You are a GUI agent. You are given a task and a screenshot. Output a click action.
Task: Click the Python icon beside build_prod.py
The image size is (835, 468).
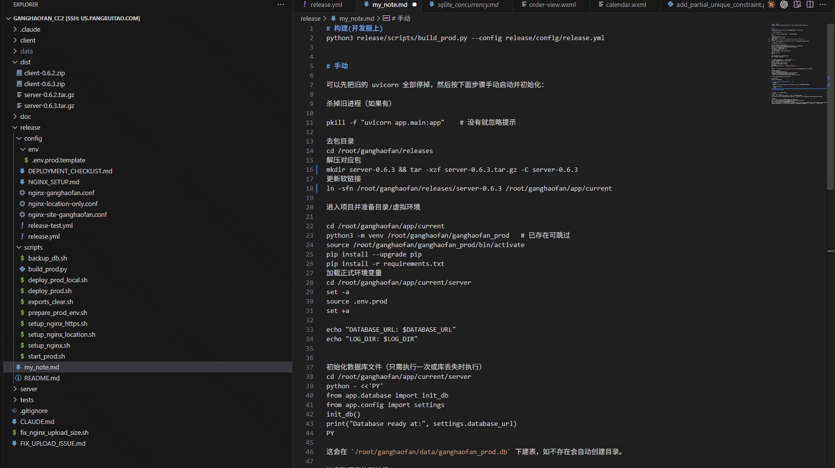[22, 269]
